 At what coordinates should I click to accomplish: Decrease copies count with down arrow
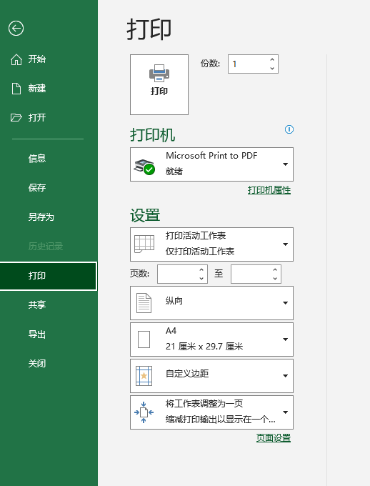click(x=272, y=68)
